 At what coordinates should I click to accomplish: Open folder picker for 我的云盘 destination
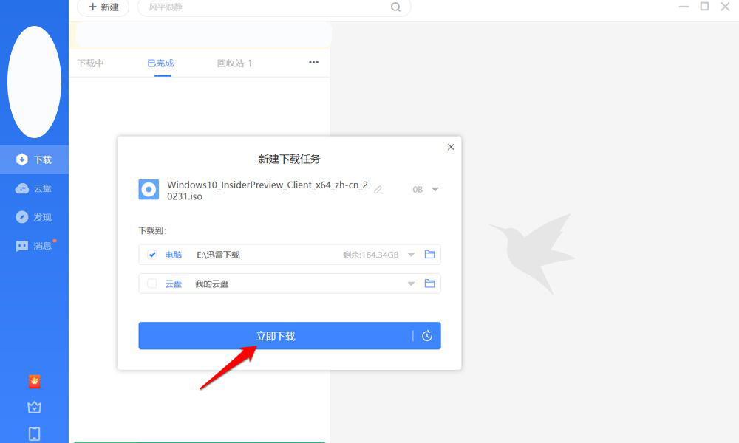[x=429, y=283]
